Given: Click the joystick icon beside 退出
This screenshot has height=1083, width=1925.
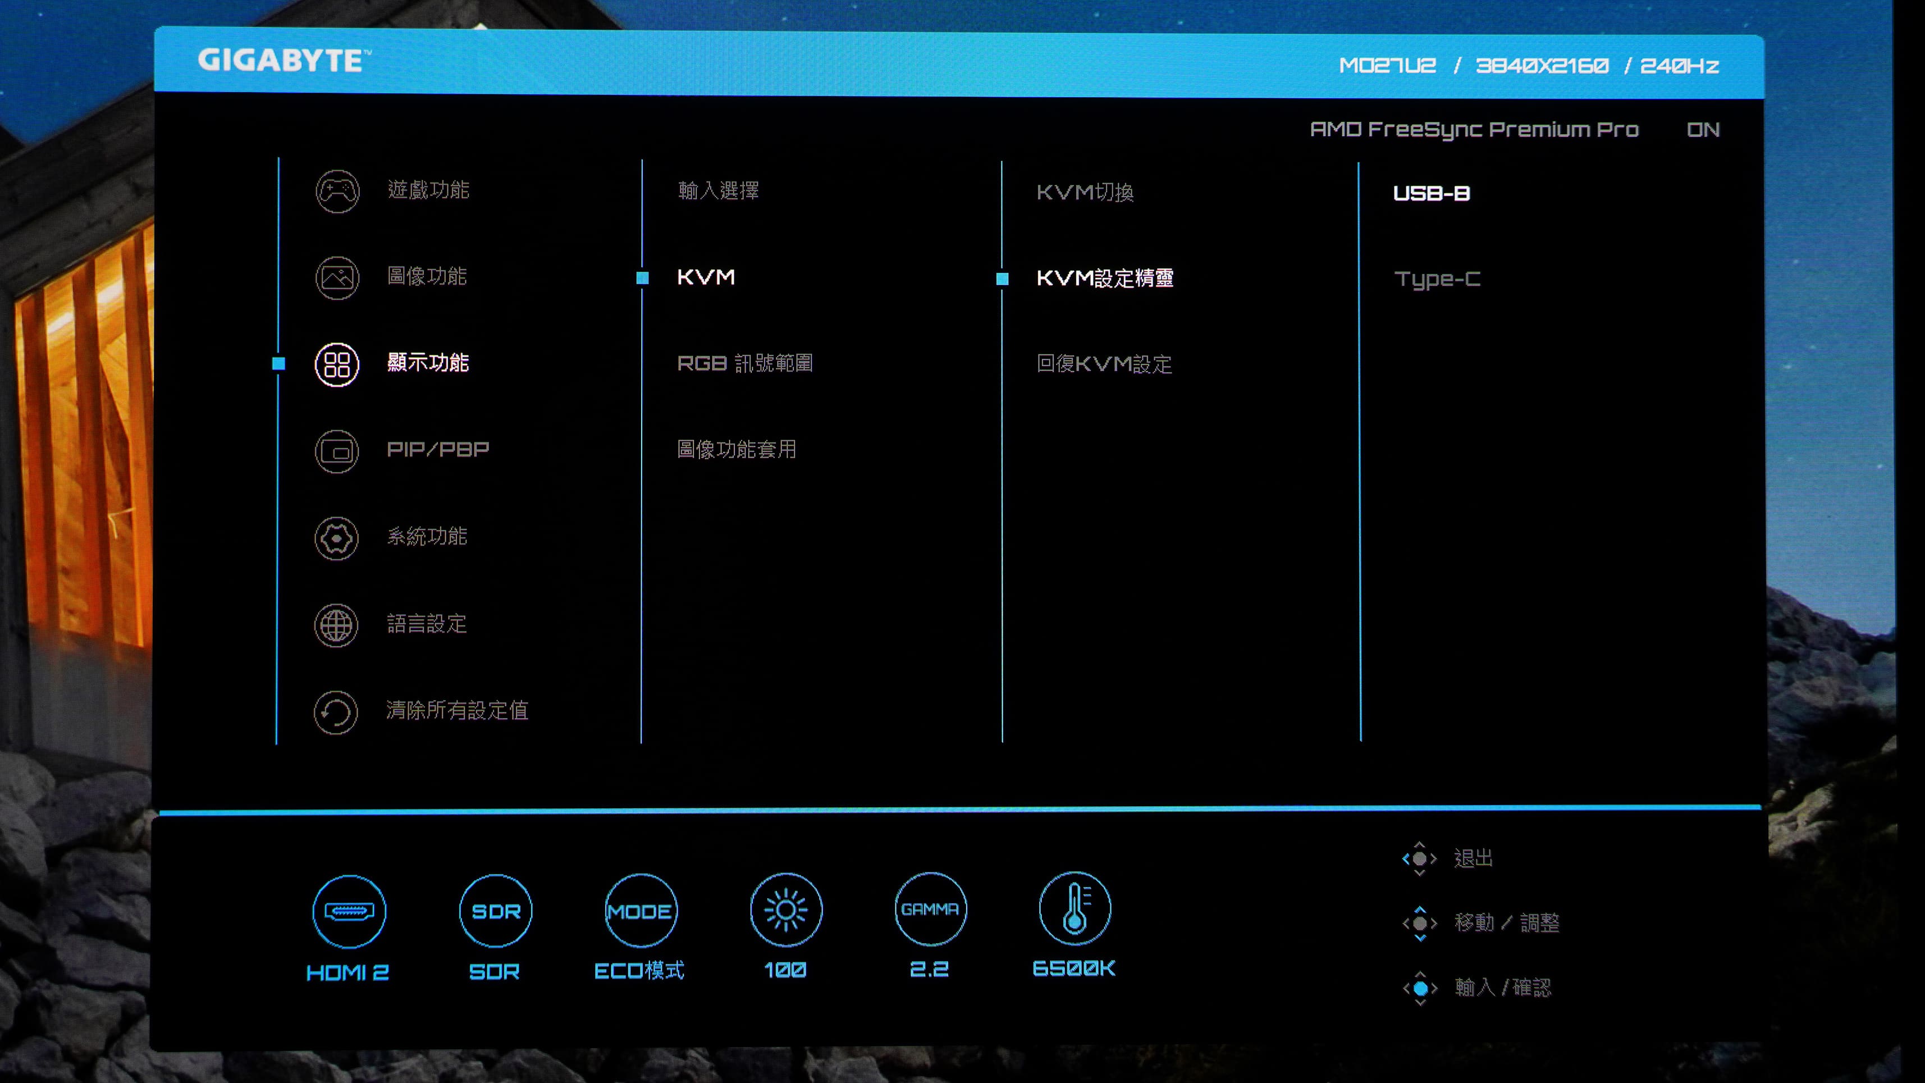Looking at the screenshot, I should [x=1420, y=859].
